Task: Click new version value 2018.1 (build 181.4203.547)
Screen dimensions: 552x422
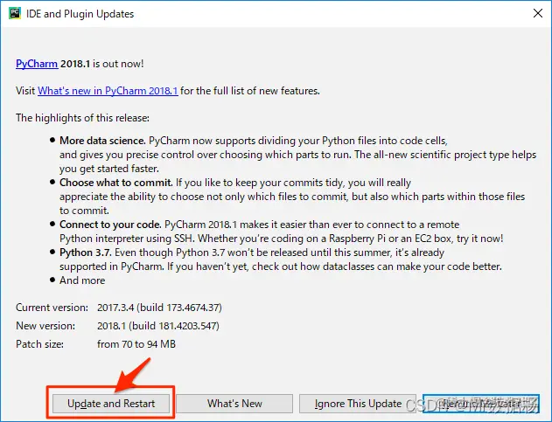Action: [x=158, y=326]
